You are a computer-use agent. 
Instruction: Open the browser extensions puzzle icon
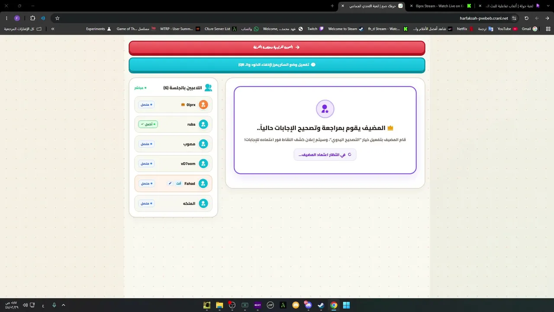coord(32,18)
